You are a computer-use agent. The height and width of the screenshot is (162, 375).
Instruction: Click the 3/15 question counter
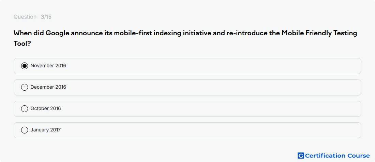tap(46, 17)
